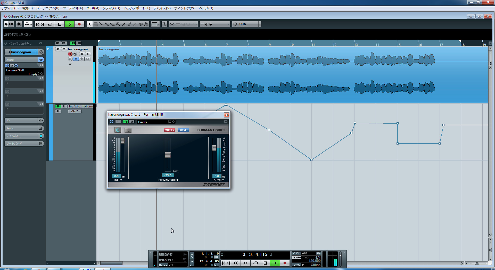Toggle TEMPO track in transport panel
Screen dimensions: 495x270
coord(296,258)
